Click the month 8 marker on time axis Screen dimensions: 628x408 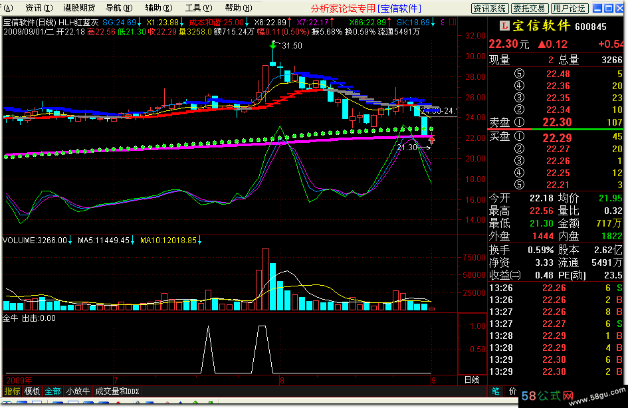point(282,380)
